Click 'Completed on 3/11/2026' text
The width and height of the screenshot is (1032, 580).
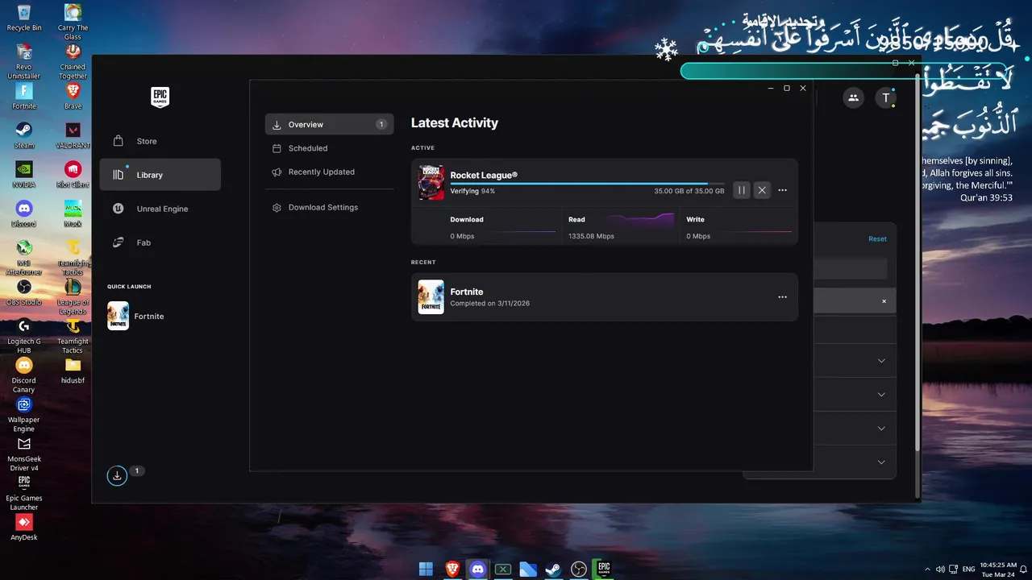click(x=490, y=304)
